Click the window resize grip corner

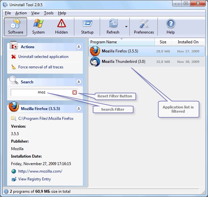coord(203,192)
